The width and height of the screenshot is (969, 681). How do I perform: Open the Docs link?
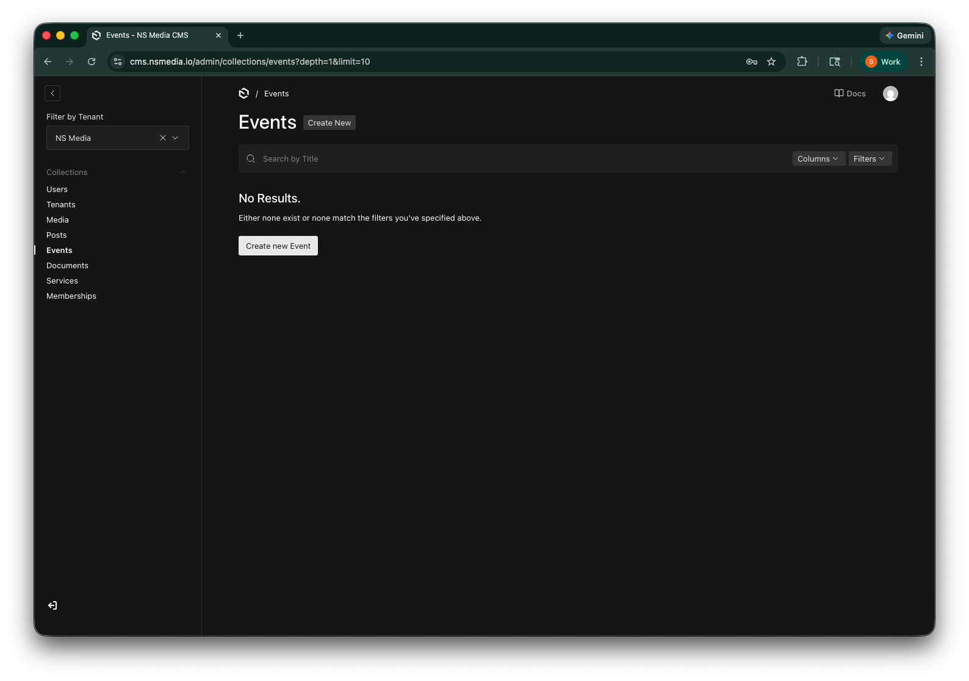pyautogui.click(x=850, y=93)
